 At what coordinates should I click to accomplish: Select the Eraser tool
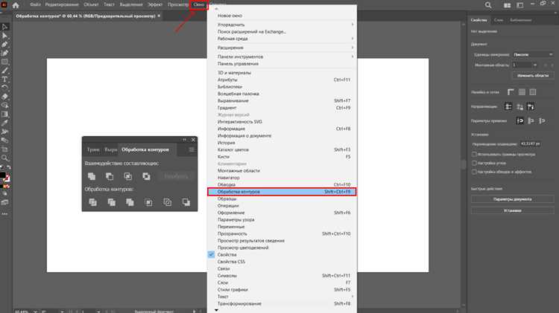[4, 97]
